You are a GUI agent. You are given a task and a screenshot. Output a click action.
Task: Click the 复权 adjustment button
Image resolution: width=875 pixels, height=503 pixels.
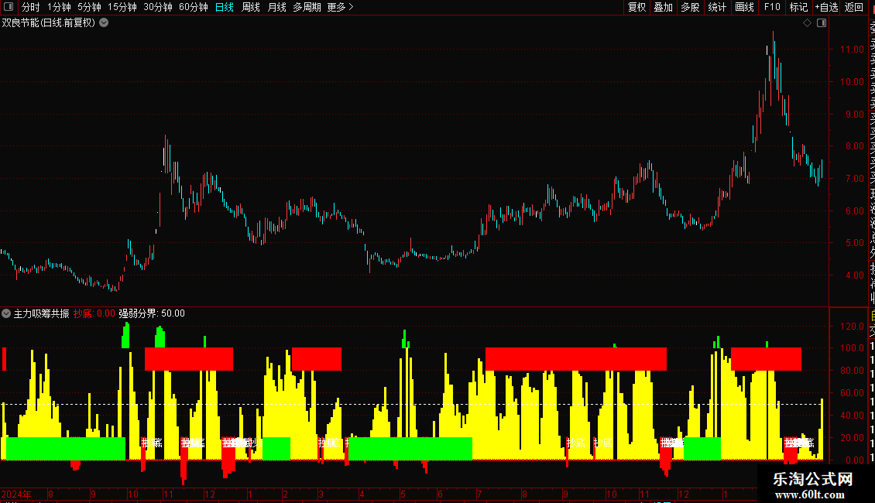tap(637, 7)
